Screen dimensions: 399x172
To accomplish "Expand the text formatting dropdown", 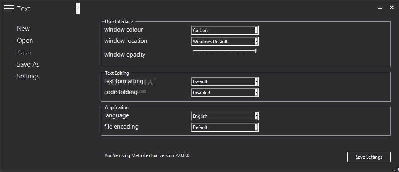I will [x=225, y=82].
